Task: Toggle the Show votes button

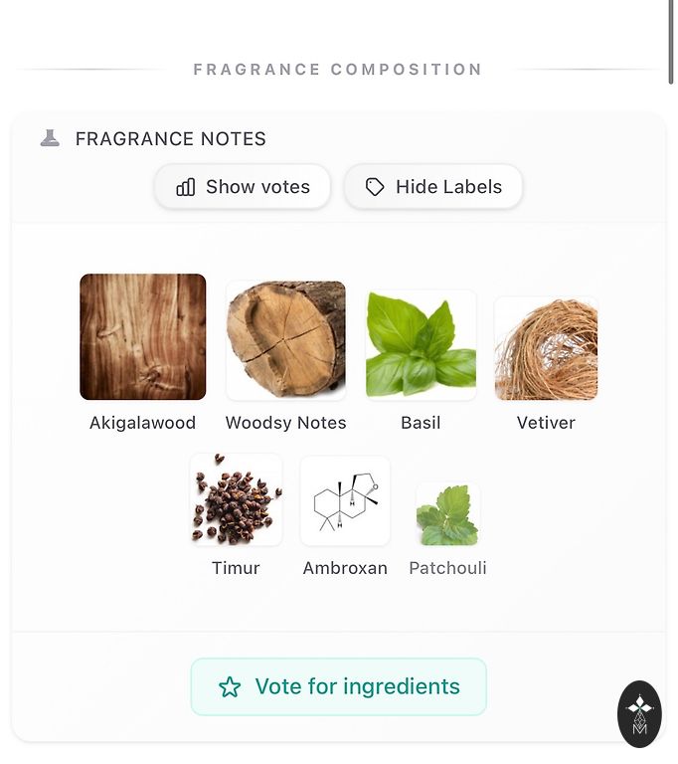Action: pyautogui.click(x=243, y=187)
